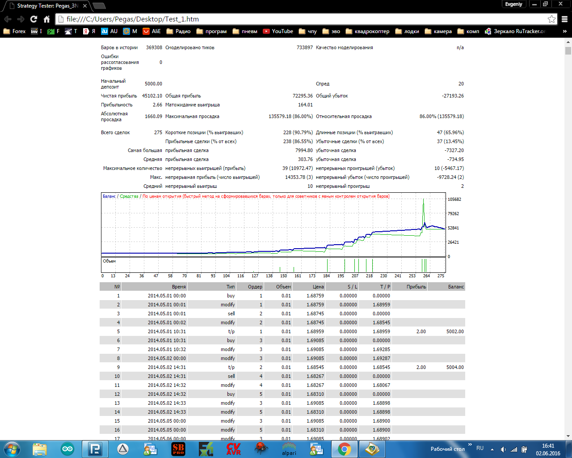572x458 pixels.
Task: Open the Forex bookmarks folder
Action: [14, 31]
